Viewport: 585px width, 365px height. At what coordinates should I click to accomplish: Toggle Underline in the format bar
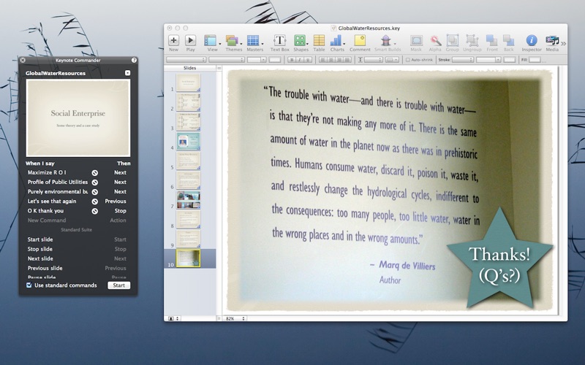pos(308,60)
